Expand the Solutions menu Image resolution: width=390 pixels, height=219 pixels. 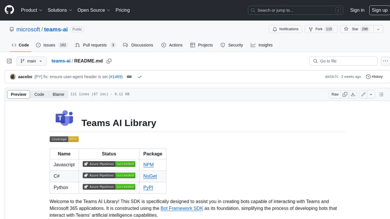tap(60, 10)
